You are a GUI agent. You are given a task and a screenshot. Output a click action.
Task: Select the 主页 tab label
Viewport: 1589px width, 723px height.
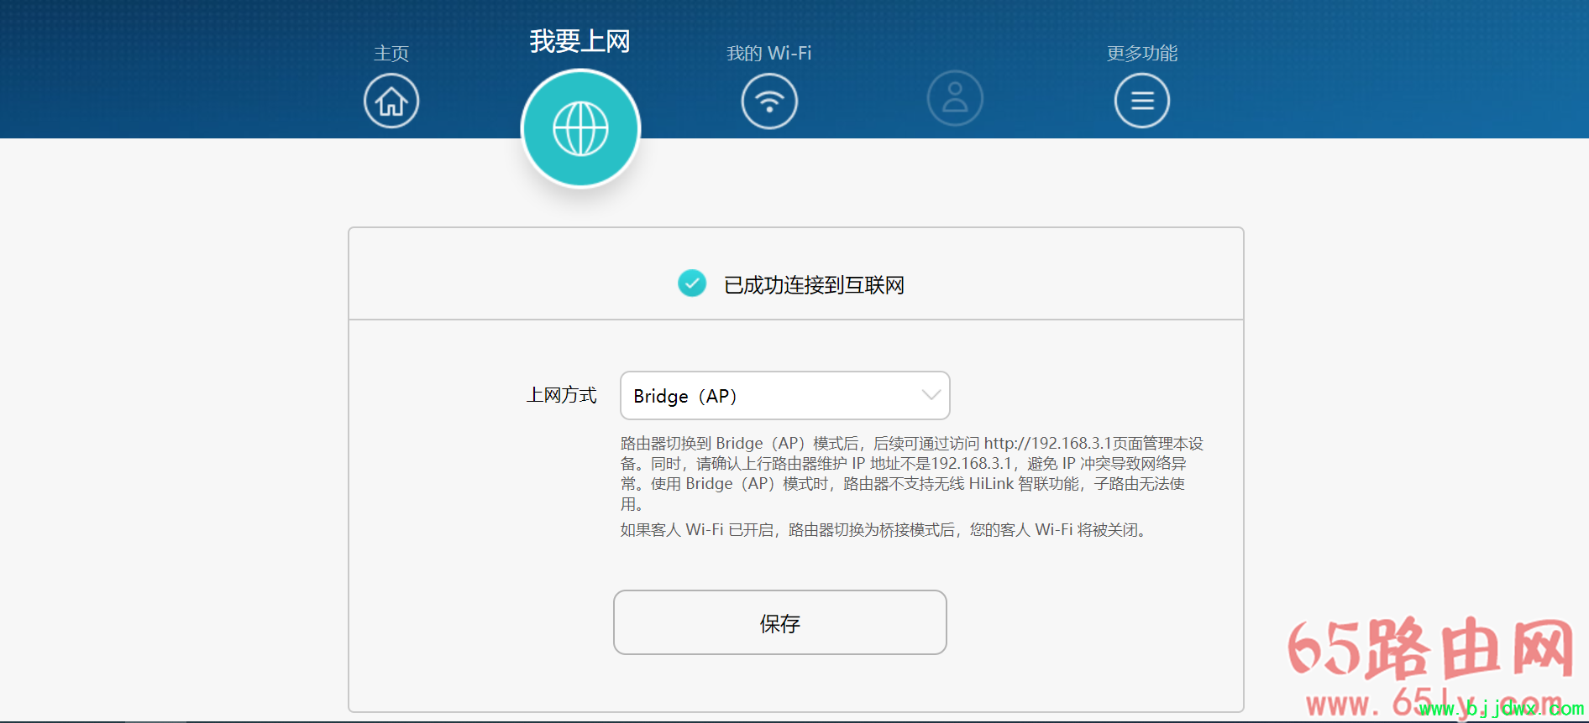coord(391,54)
